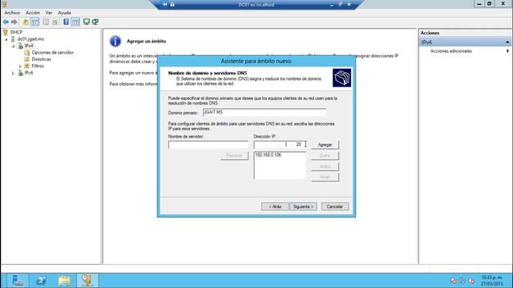
Task: Cancel the wizard with Cancelar
Action: pyautogui.click(x=335, y=206)
